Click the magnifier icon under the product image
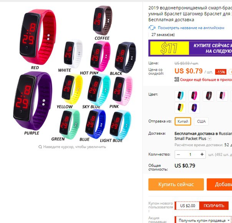This screenshot has width=232, height=223. (x=40, y=147)
